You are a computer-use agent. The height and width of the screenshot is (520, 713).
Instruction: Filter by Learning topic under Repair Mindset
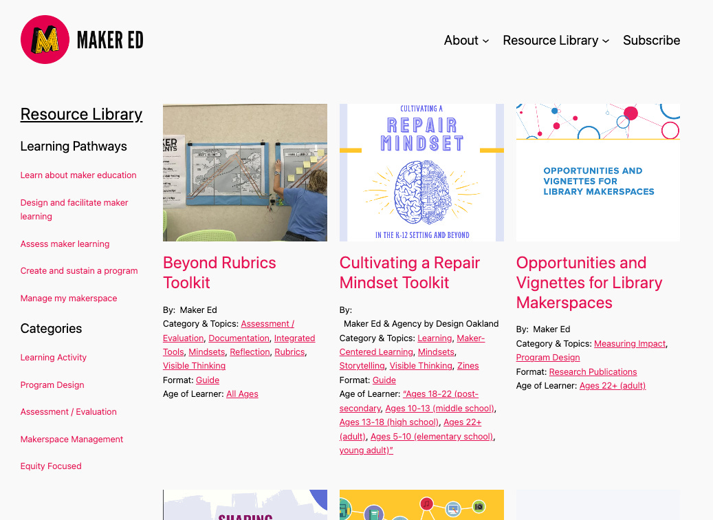click(435, 338)
